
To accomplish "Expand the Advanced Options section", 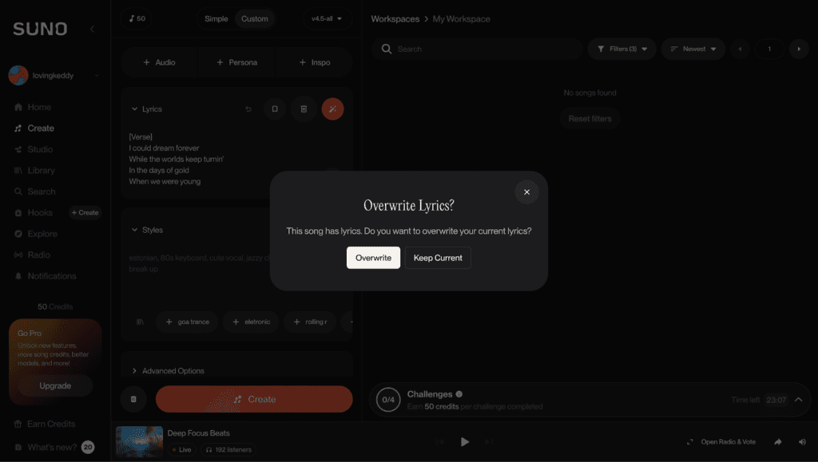I will (173, 371).
